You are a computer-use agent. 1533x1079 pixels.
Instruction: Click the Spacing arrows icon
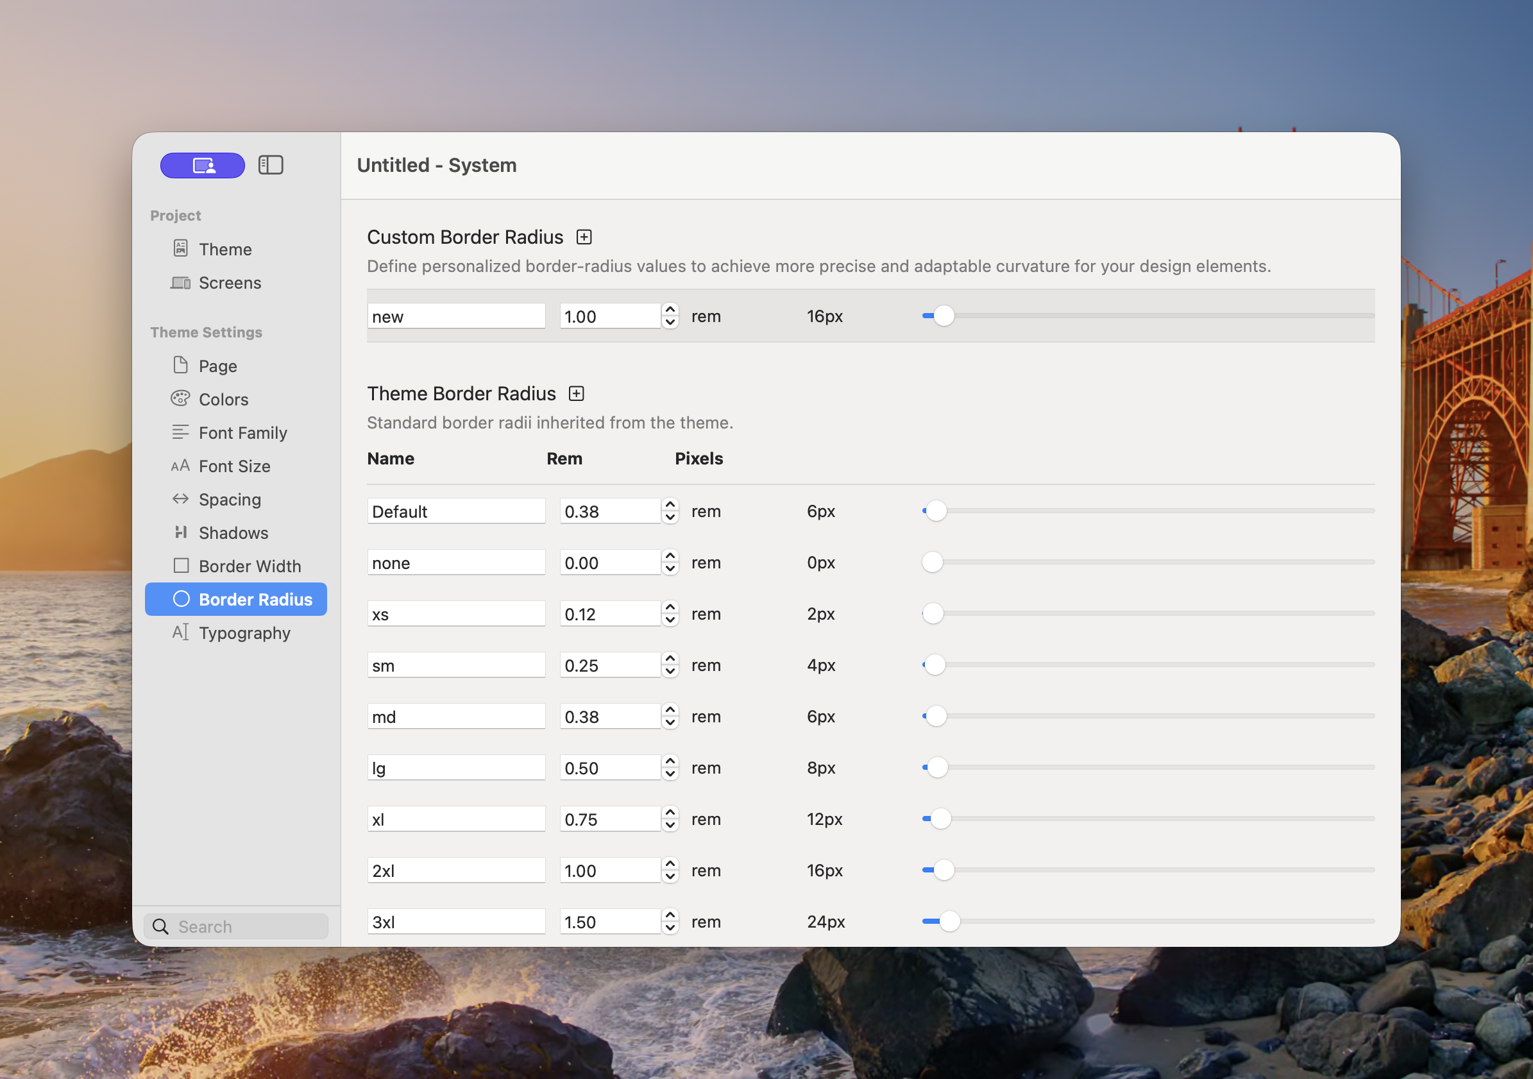pos(180,499)
